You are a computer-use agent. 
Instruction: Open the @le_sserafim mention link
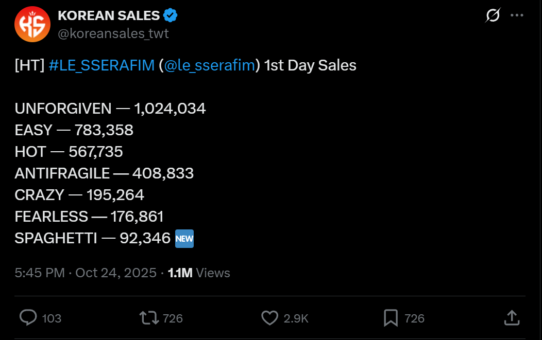(210, 66)
